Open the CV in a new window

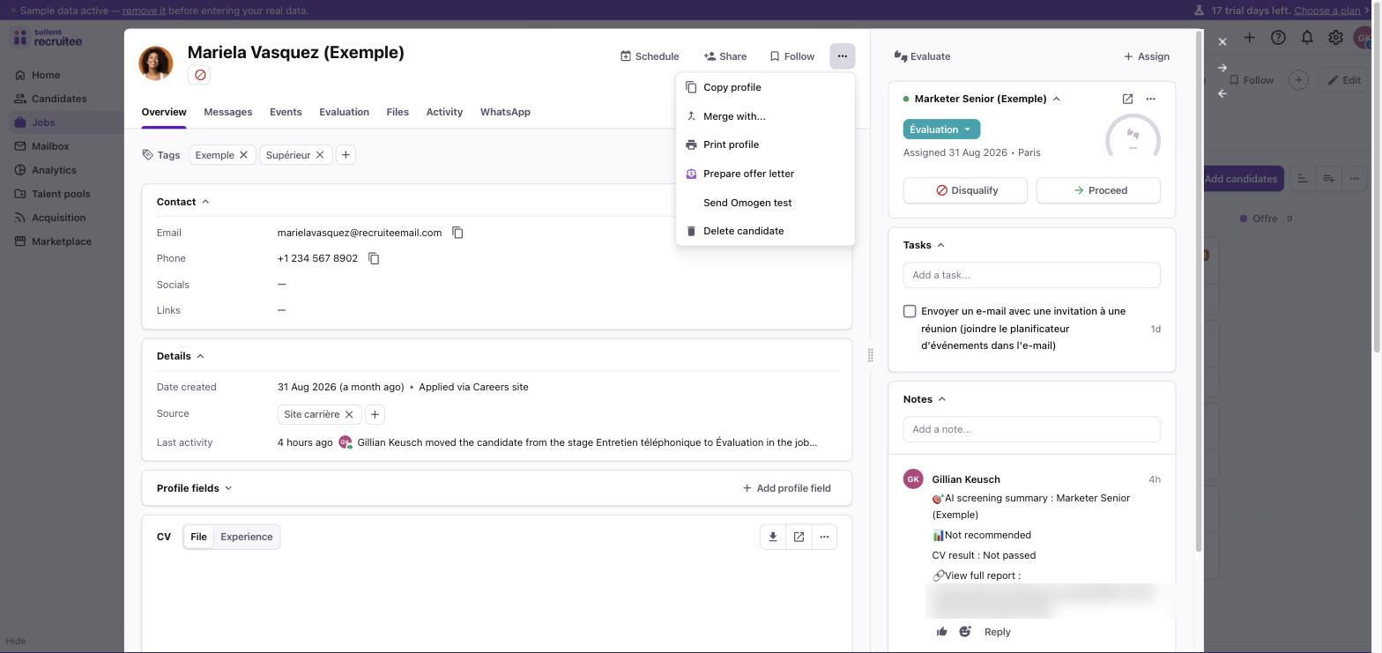tap(799, 537)
